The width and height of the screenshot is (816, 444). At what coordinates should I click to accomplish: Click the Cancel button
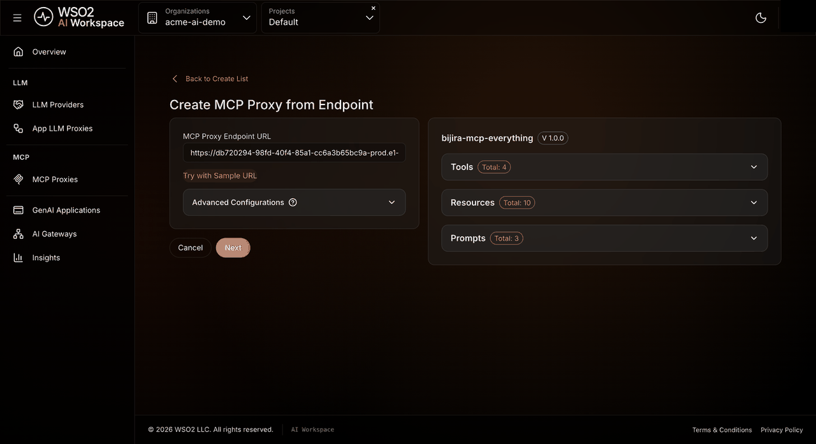tap(190, 248)
